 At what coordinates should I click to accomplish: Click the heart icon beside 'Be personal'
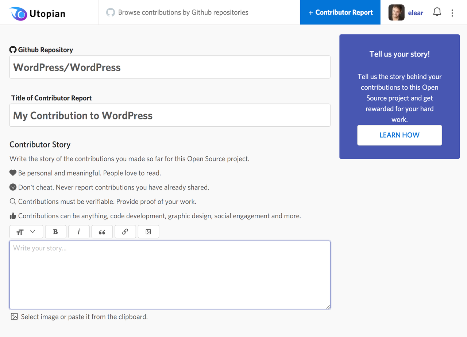tap(13, 173)
